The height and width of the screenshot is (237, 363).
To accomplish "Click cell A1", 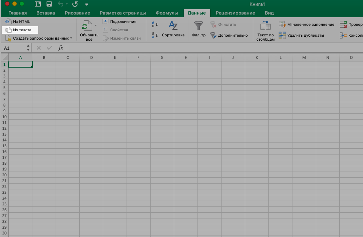I will [20, 64].
